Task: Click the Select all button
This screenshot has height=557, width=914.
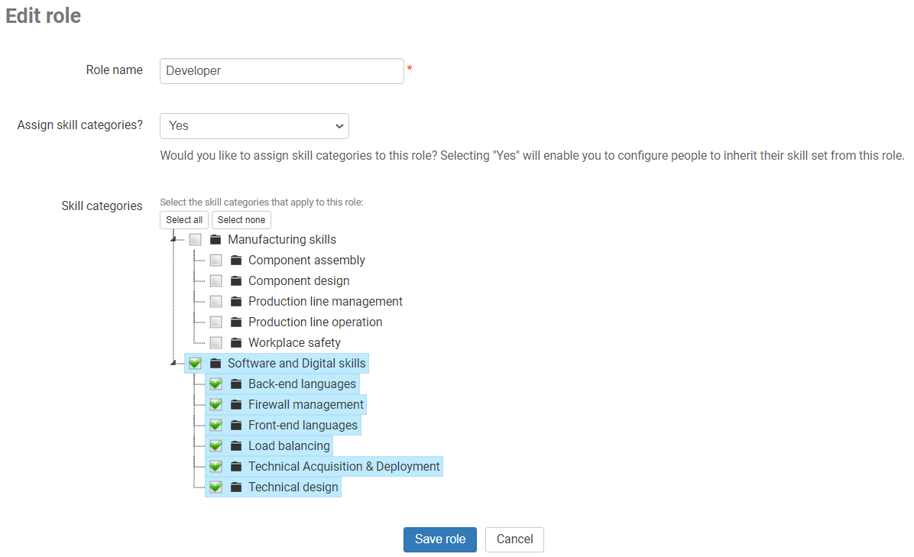Action: [x=184, y=220]
